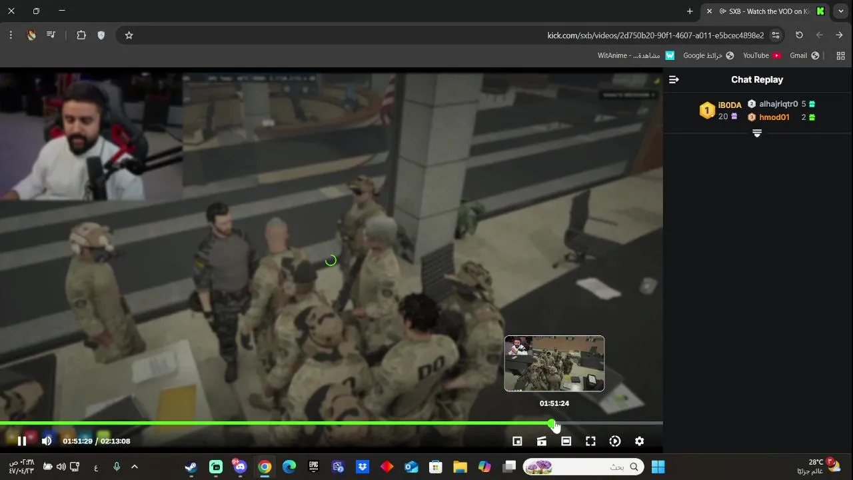Toggle the taskbar microphone indicator

(117, 467)
